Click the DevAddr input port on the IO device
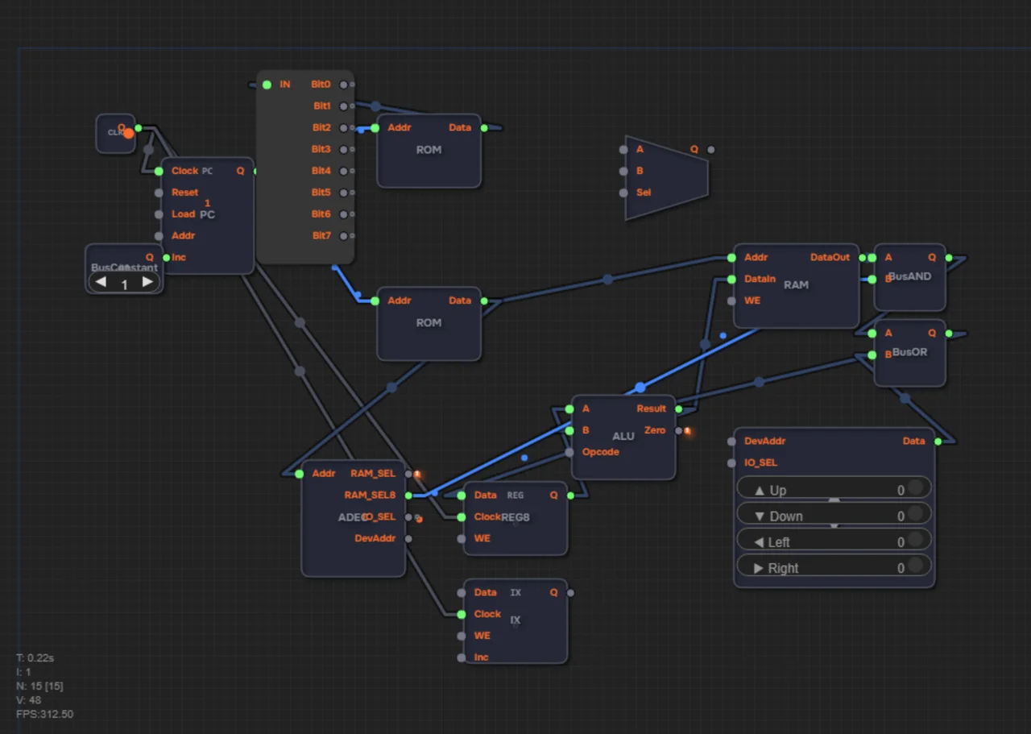1031x734 pixels. 731,442
